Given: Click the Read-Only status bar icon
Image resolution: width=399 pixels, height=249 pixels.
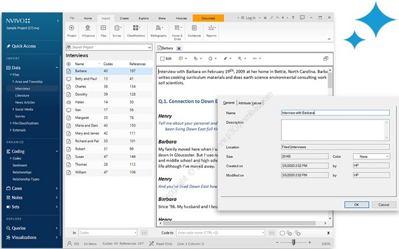Looking at the screenshot, I should (x=152, y=244).
